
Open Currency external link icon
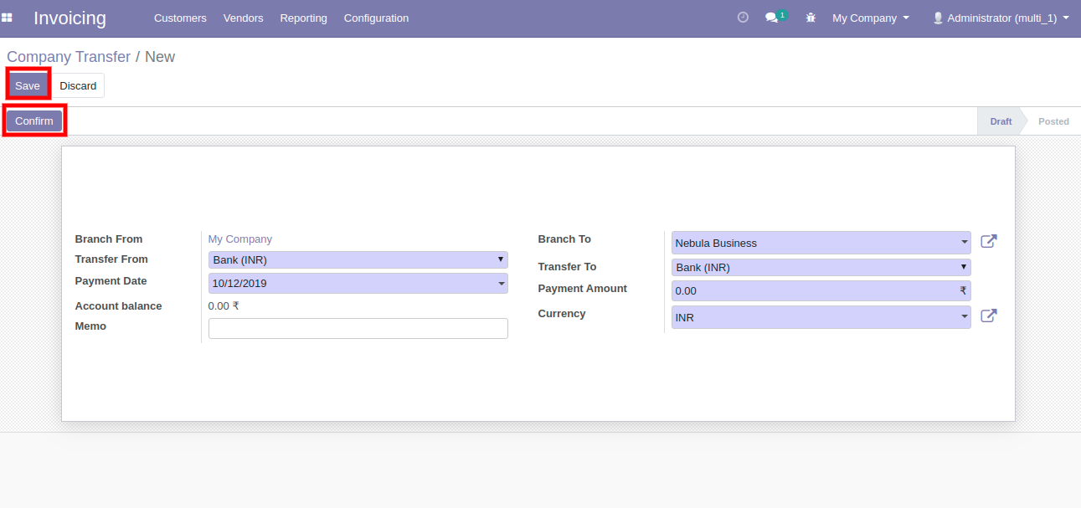[988, 316]
